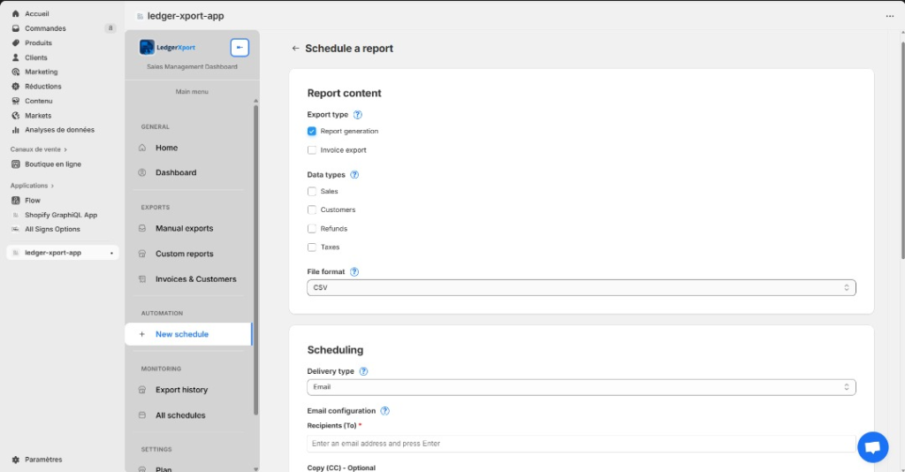Open the Delivery type Email dropdown

(581, 387)
